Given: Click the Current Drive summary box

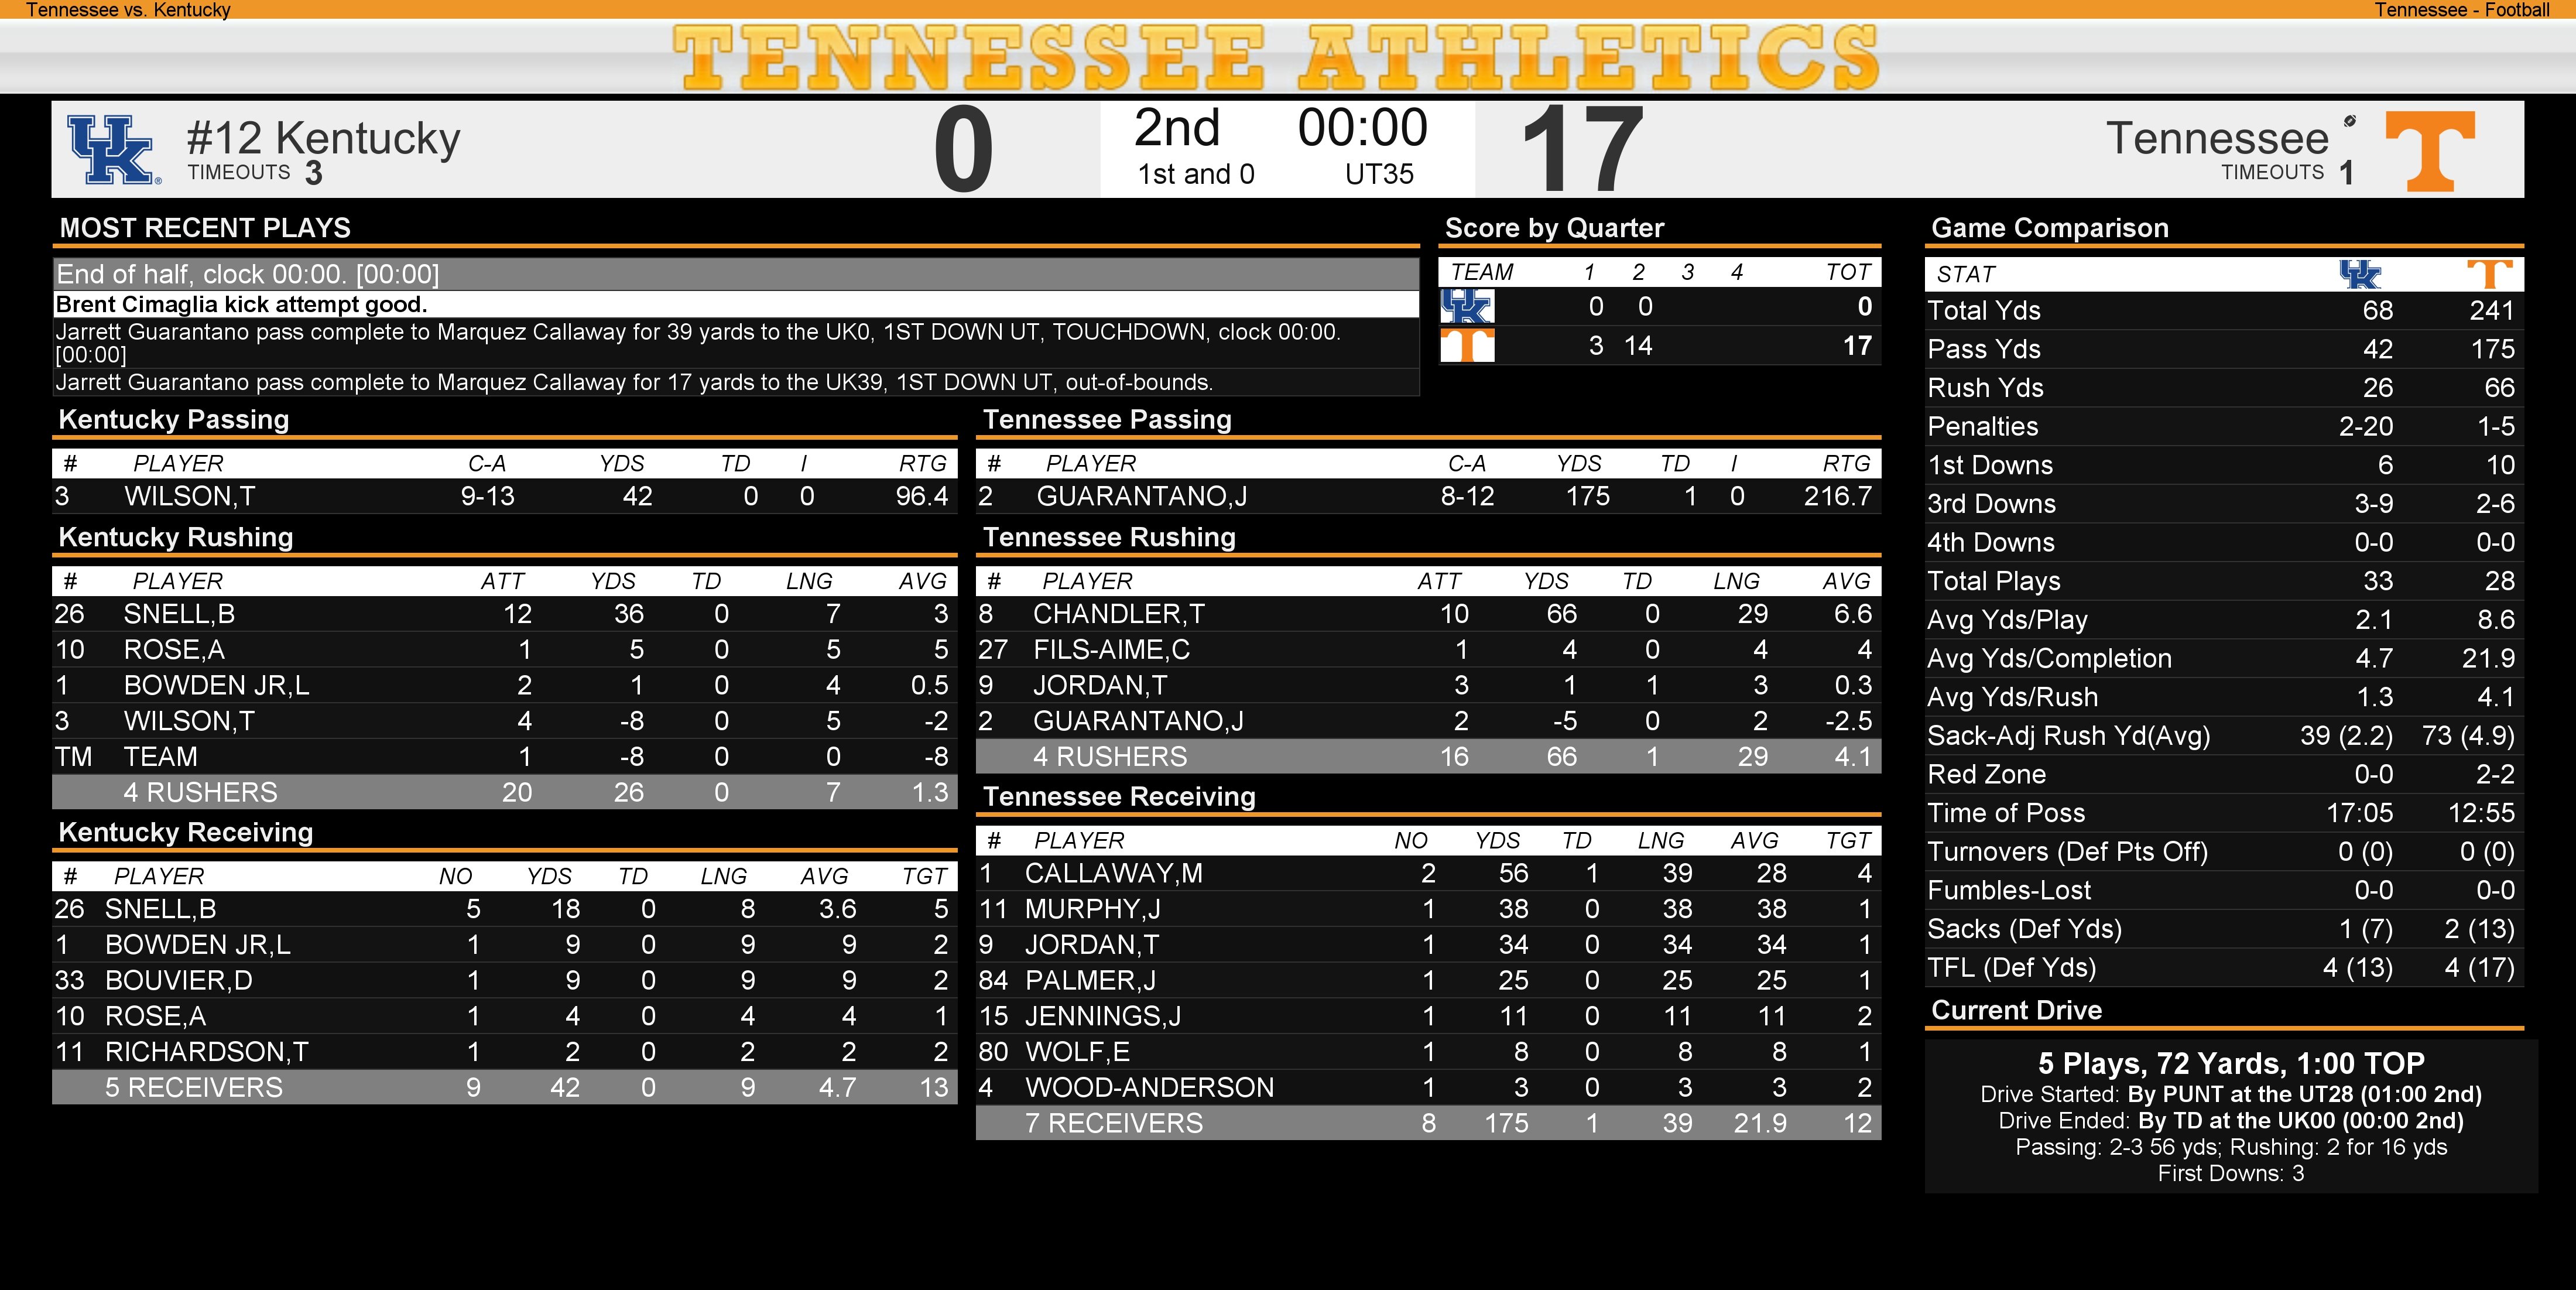Looking at the screenshot, I should point(2230,1116).
